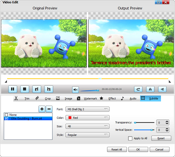Click the Output Preview video frame
The width and height of the screenshot is (175, 157).
click(131, 43)
